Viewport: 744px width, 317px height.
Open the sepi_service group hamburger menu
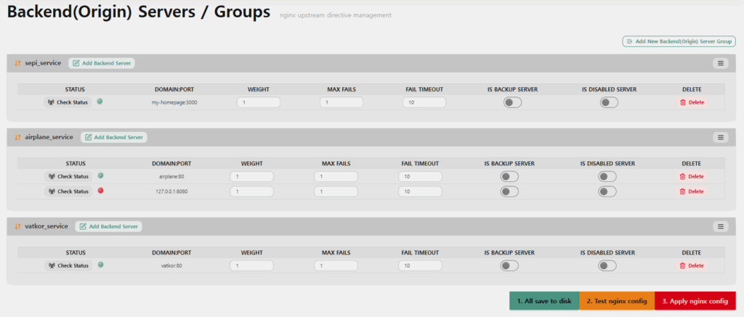pos(720,63)
